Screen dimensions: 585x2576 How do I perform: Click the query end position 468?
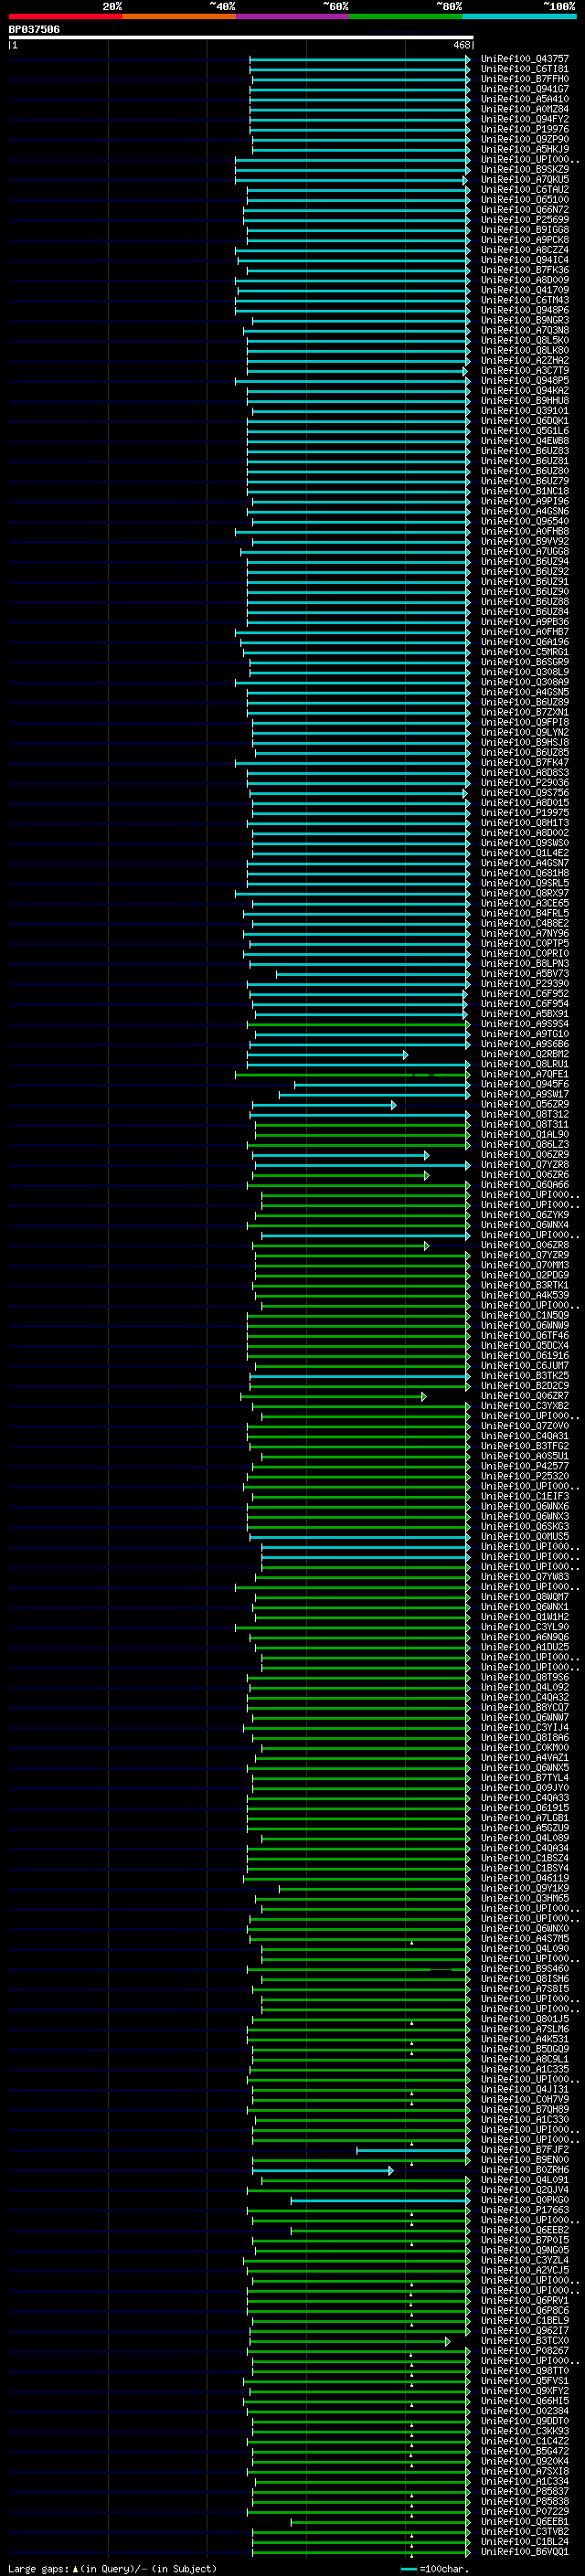(x=461, y=45)
